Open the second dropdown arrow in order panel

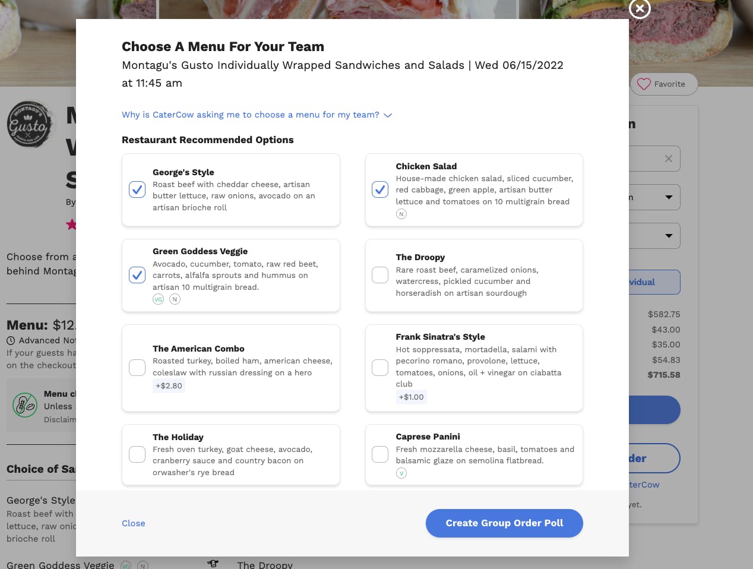click(x=669, y=236)
